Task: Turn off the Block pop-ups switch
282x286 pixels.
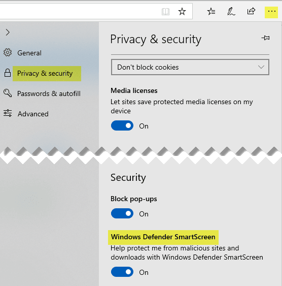Action: (122, 213)
